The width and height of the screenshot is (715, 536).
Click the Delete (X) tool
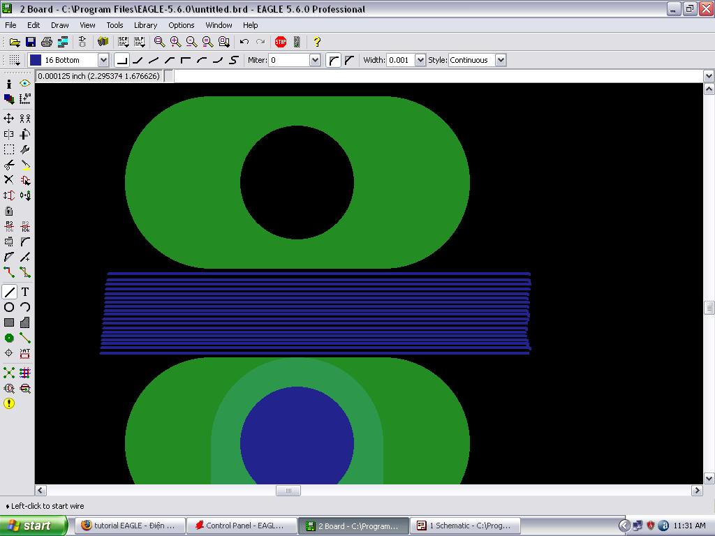coord(9,180)
